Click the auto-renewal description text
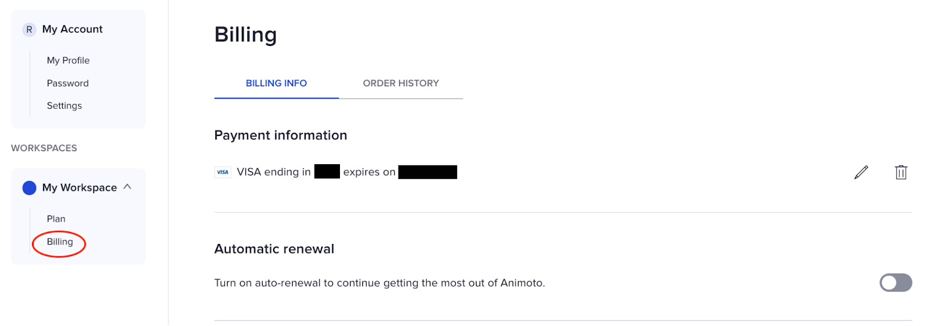946x326 pixels. pyautogui.click(x=379, y=283)
